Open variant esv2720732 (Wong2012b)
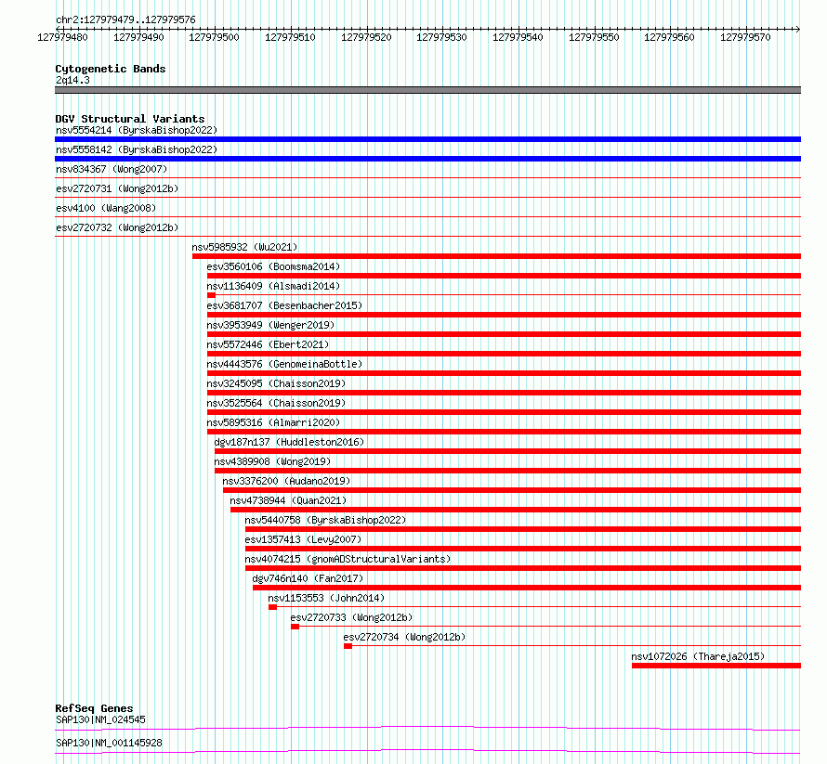The width and height of the screenshot is (827, 764). pos(117,227)
